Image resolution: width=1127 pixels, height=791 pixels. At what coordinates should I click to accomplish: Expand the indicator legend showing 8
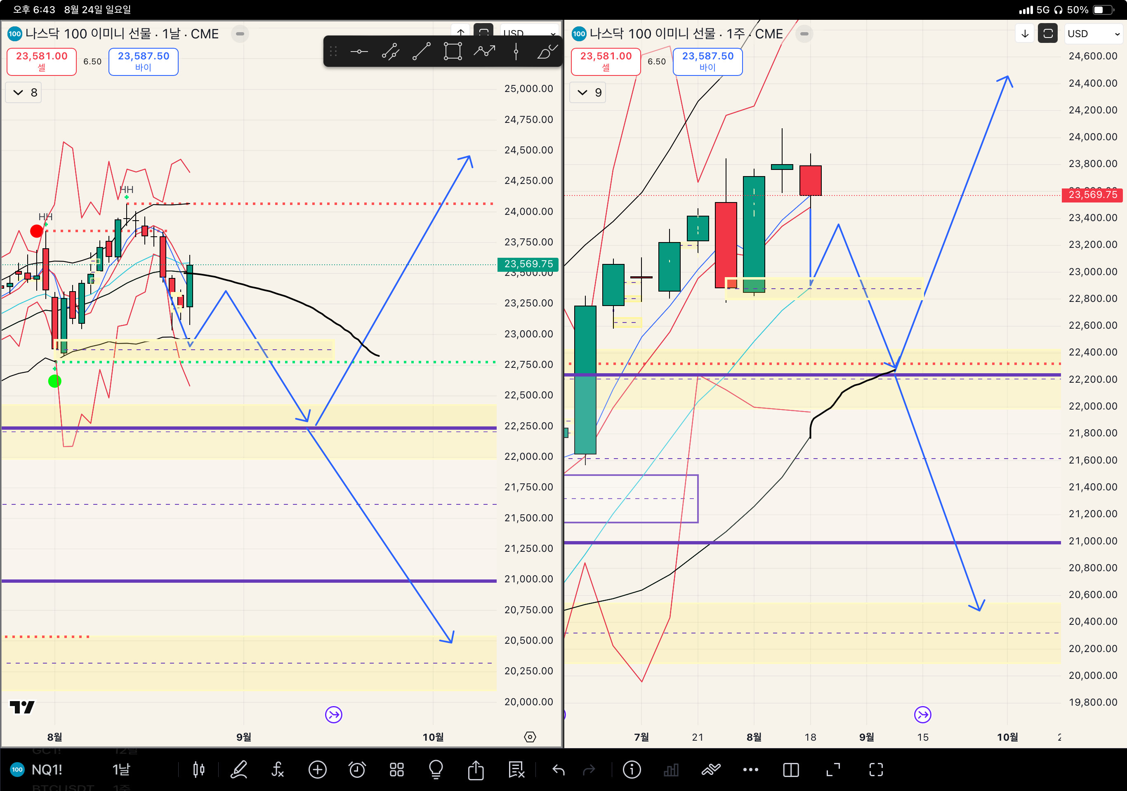tap(24, 92)
